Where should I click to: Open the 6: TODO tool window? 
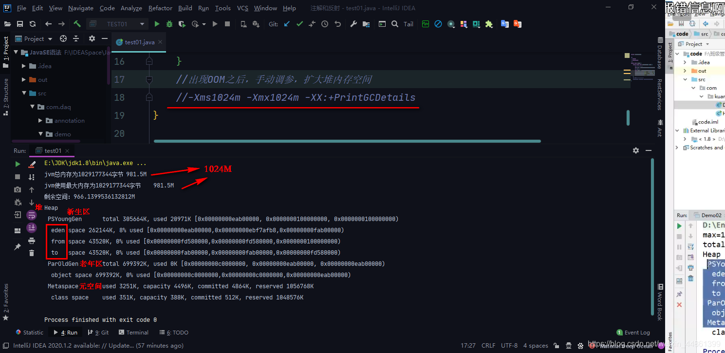click(174, 333)
